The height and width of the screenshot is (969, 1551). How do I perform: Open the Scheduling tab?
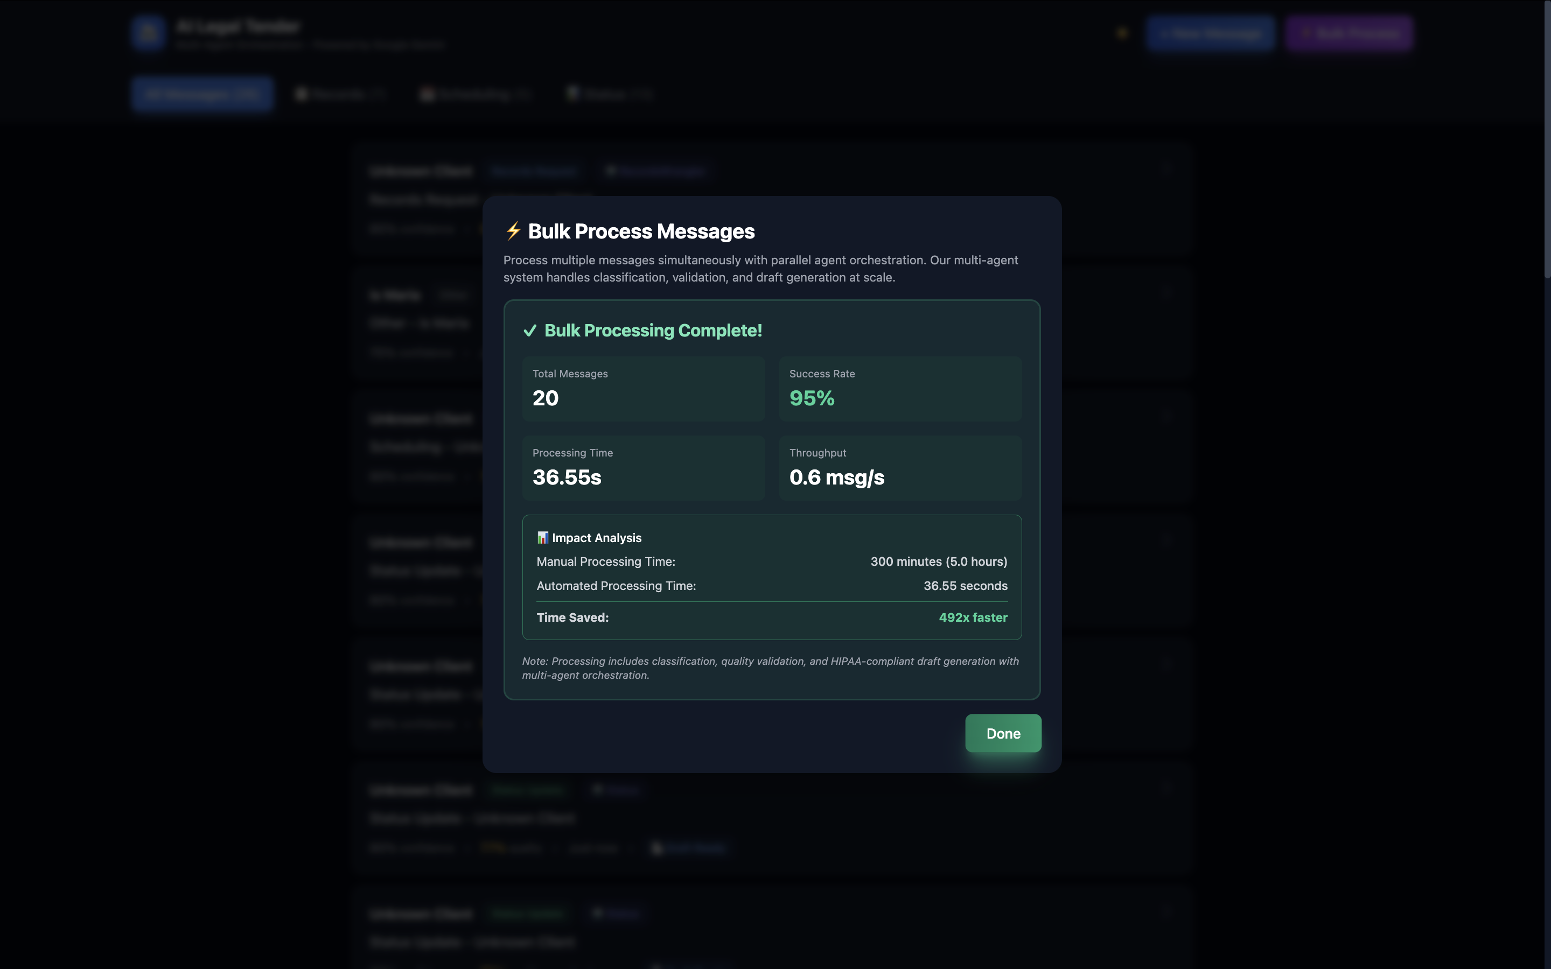click(476, 94)
